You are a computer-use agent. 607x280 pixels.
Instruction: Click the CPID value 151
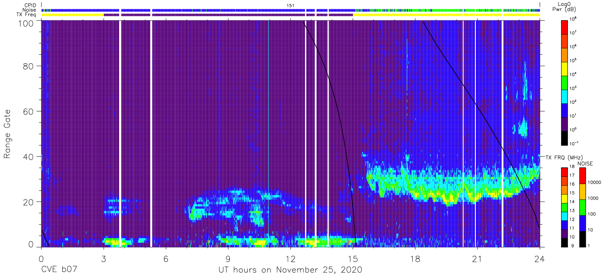click(x=291, y=5)
